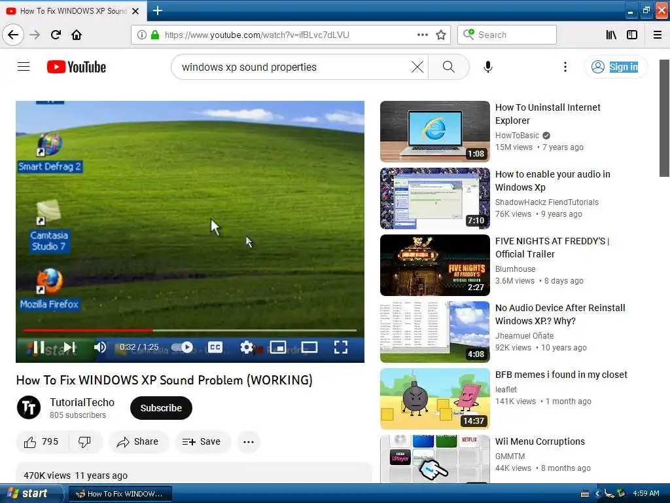Select the How To Fix WINDOWS XP Sound tab
Viewport: 670px width, 503px height.
(x=73, y=10)
